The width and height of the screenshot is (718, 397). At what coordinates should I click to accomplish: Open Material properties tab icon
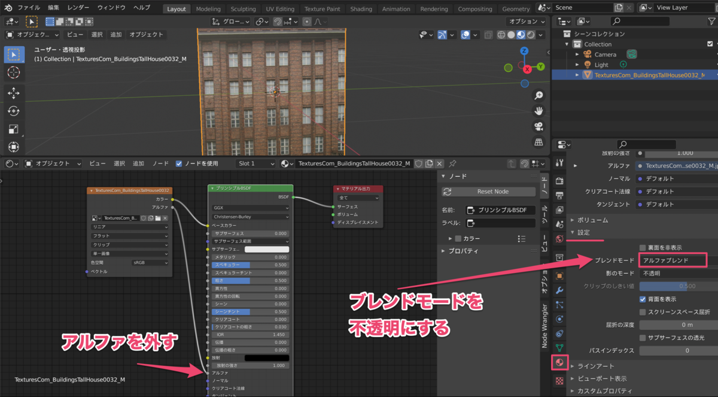[x=559, y=362]
